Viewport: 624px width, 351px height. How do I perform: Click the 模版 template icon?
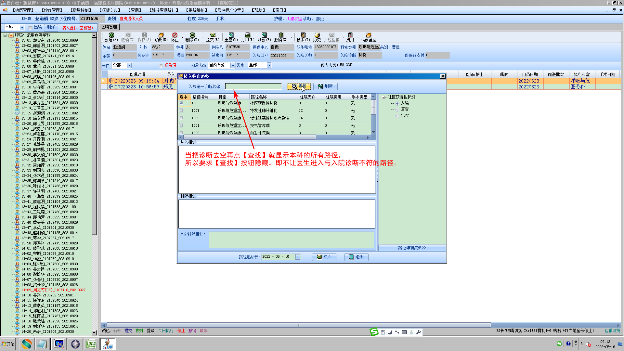point(303,35)
